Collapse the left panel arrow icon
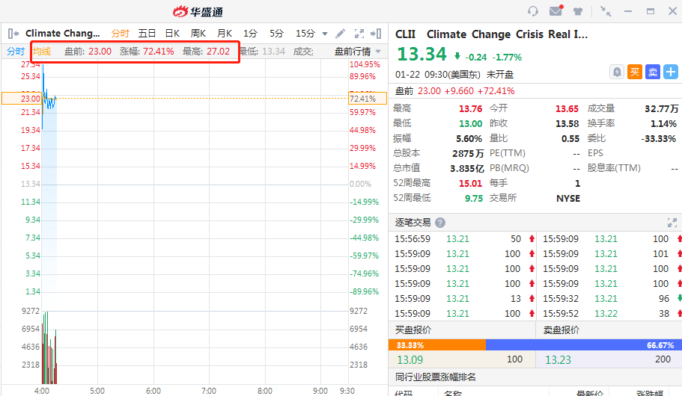682x396 pixels. (13, 34)
